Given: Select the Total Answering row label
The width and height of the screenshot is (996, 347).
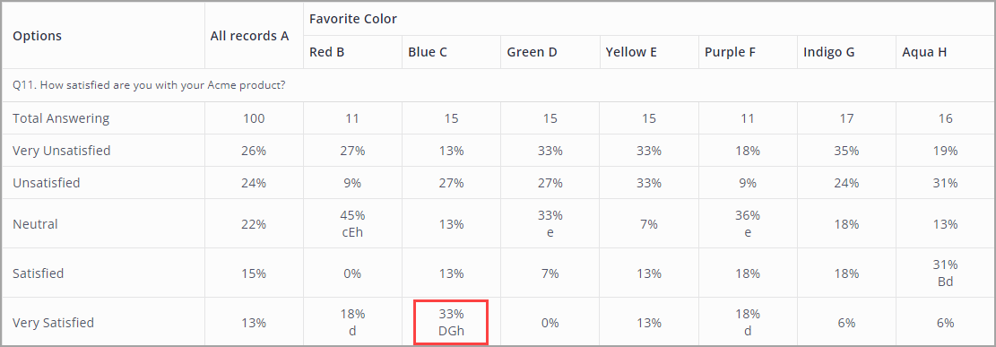Looking at the screenshot, I should (61, 118).
